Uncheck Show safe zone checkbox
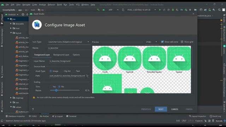Screen dimensions: 226x127 click(x=162, y=42)
